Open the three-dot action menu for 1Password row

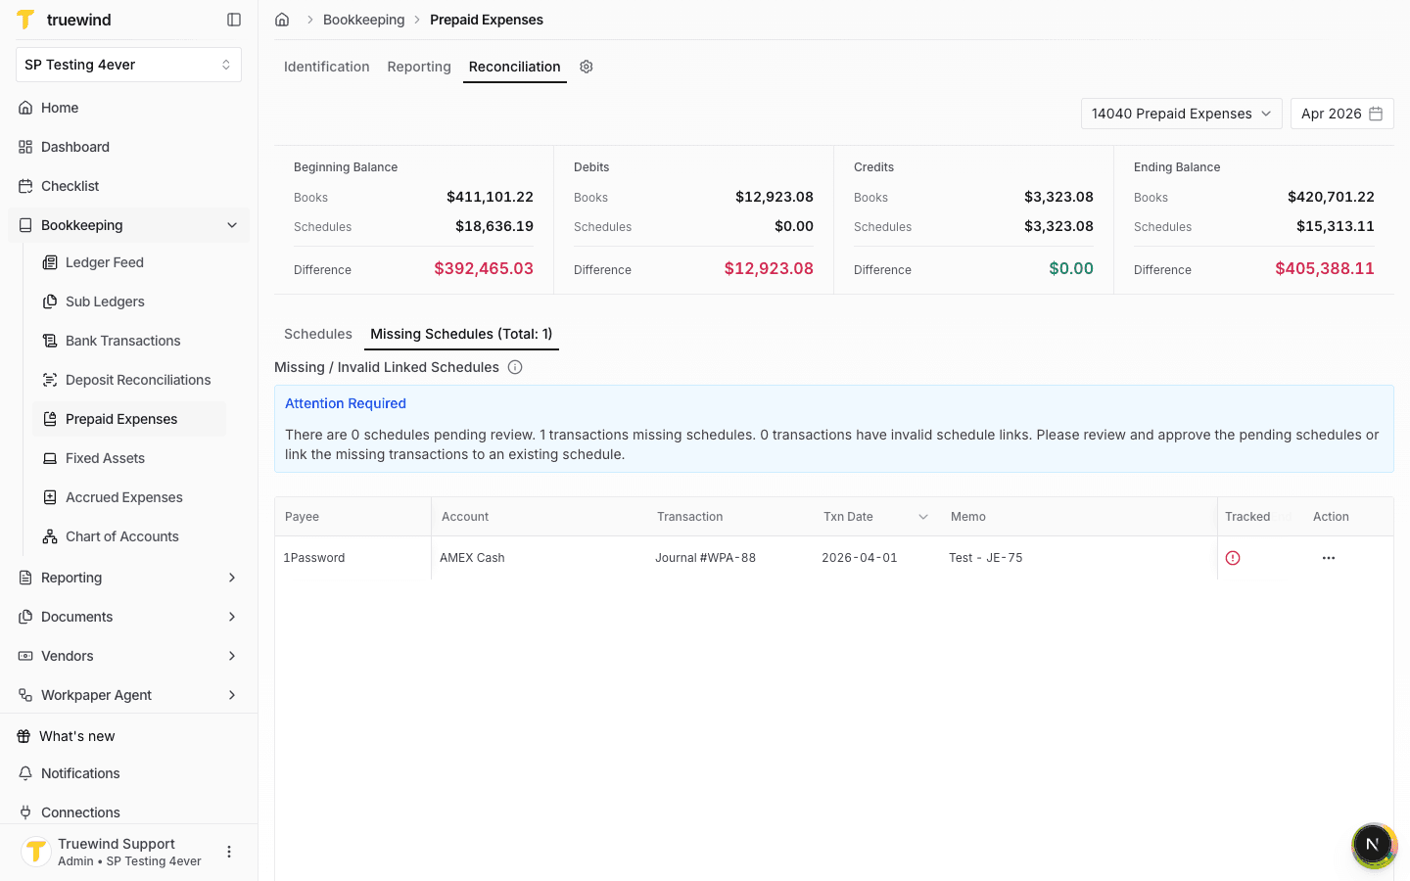click(1329, 558)
